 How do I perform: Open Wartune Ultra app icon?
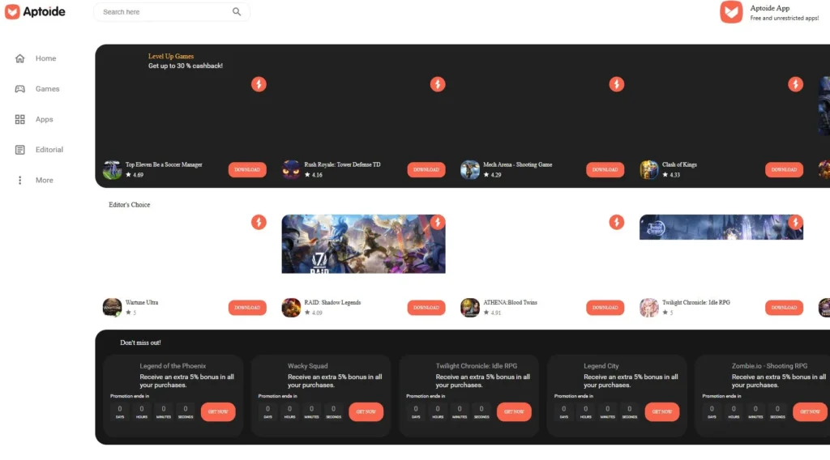click(112, 308)
